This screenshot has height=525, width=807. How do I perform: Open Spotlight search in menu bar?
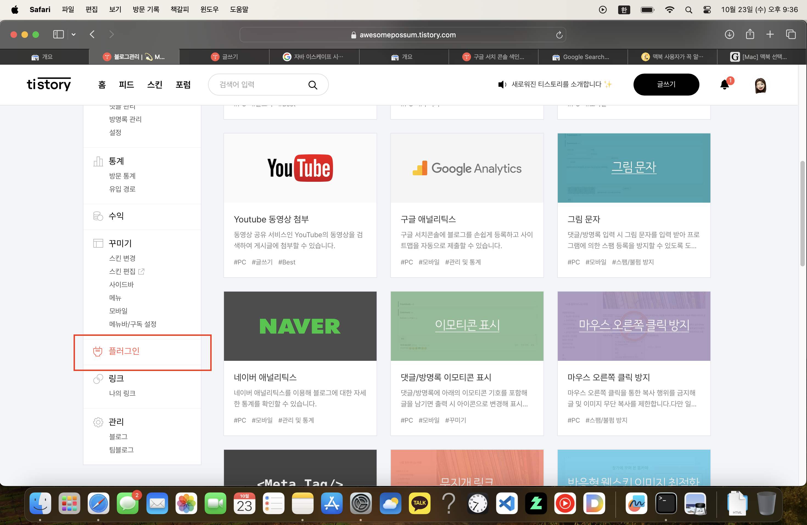(x=688, y=10)
